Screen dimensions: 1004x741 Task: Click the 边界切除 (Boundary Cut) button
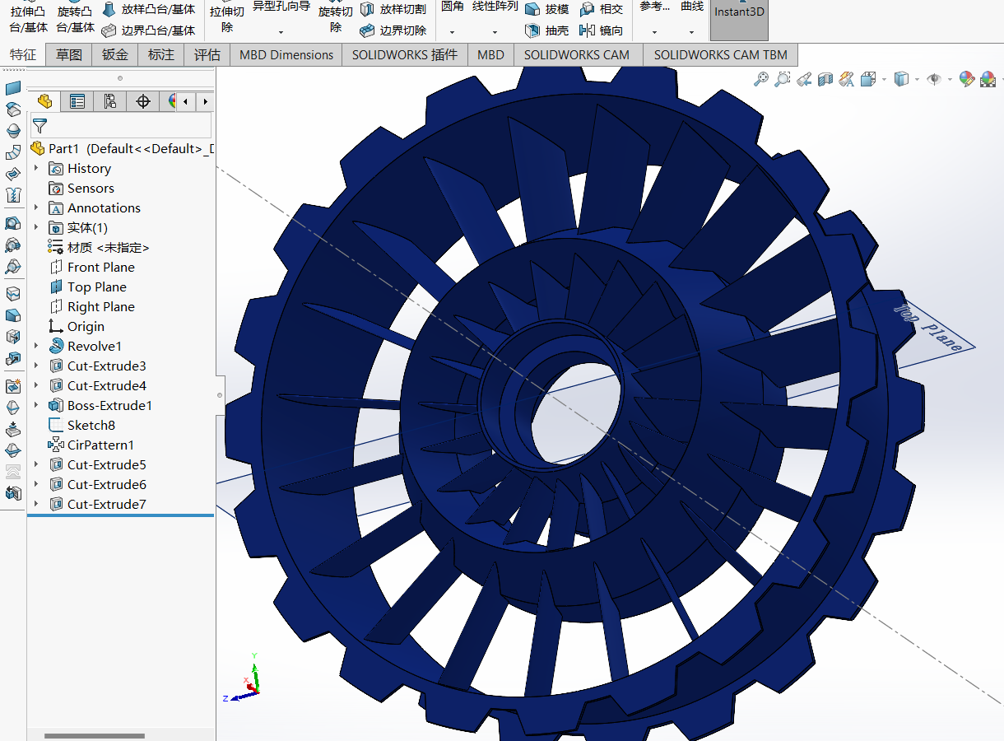(x=393, y=30)
